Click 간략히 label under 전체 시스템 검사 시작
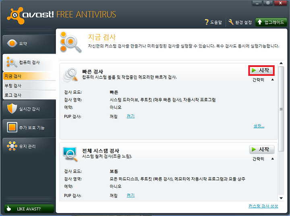Image resolution: width=290 pixels, height=216 pixels. point(258,159)
